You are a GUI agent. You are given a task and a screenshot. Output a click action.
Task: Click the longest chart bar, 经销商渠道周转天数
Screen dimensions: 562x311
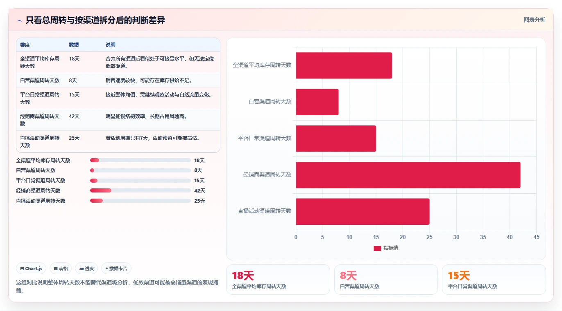408,175
